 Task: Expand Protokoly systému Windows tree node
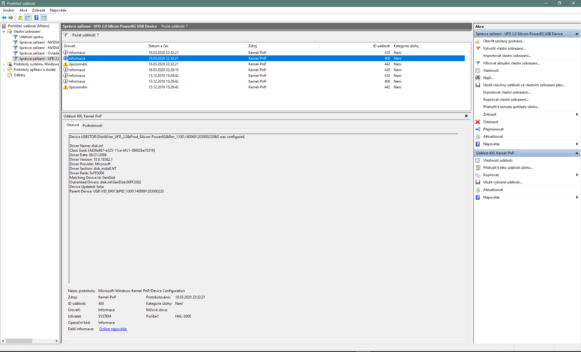[4, 64]
